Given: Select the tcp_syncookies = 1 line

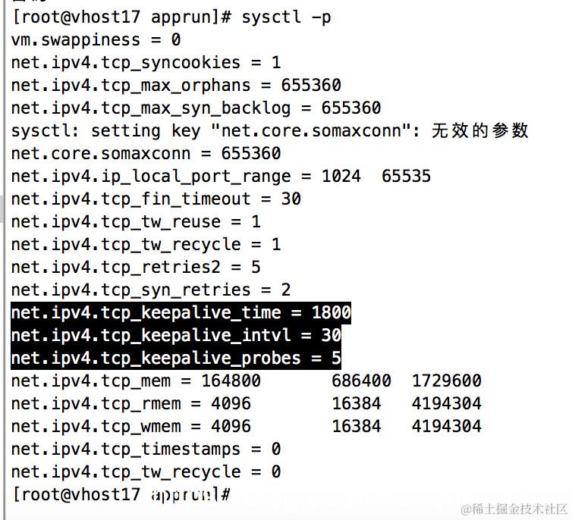Looking at the screenshot, I should tap(146, 63).
